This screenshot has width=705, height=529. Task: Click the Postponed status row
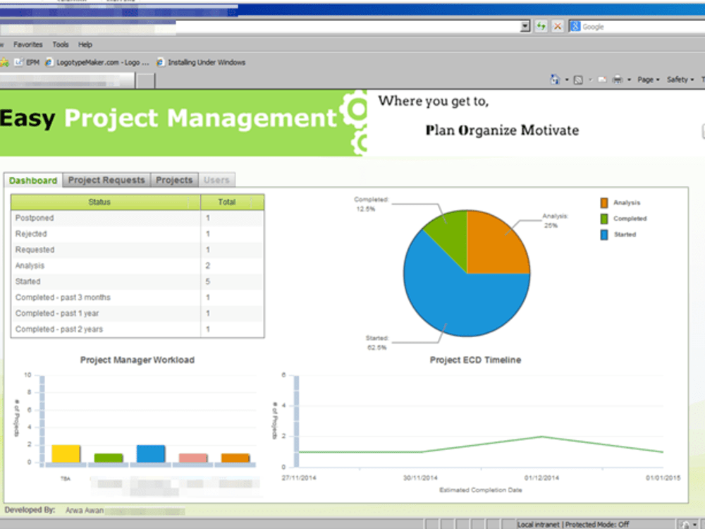tap(137, 218)
